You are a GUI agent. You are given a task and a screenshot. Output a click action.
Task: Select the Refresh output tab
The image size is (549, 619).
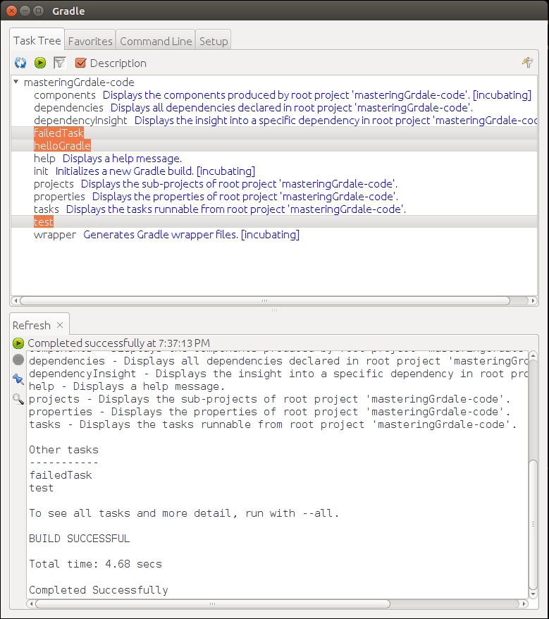(x=32, y=325)
